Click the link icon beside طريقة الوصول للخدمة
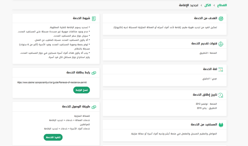This screenshot has width=248, height=146. [x=94, y=107]
